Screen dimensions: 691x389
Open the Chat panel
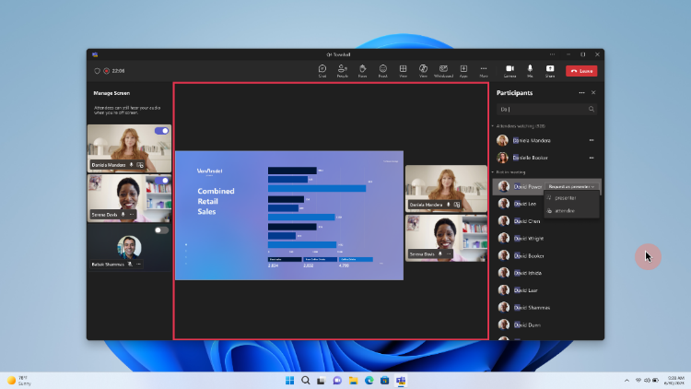click(x=322, y=69)
